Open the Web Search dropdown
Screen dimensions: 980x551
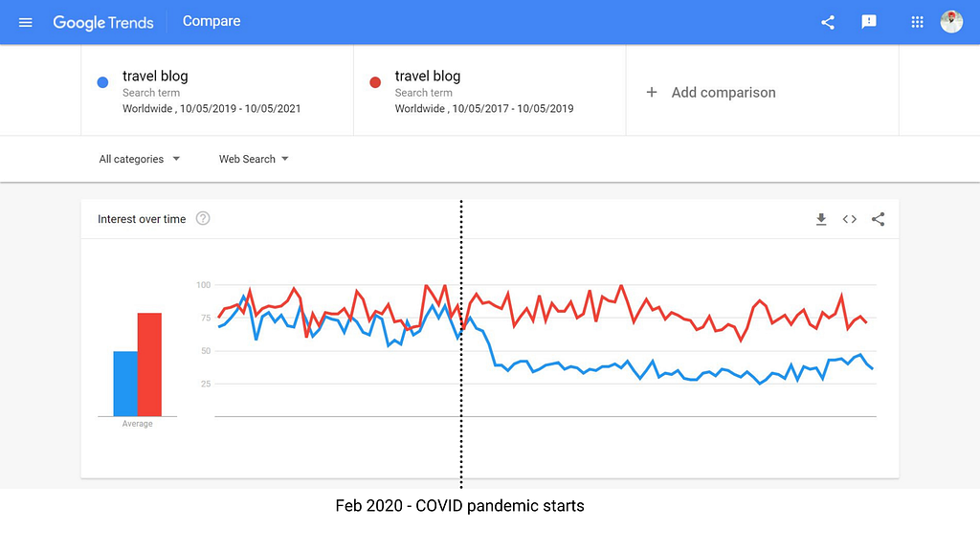point(254,159)
